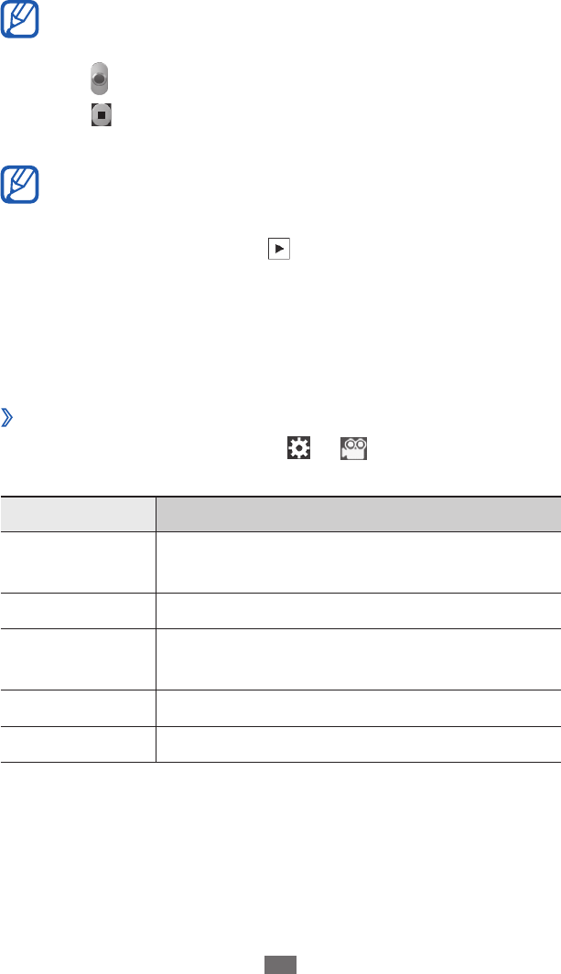This screenshot has height=974, width=561.
Task: Select the camcorder icon
Action: pos(352,447)
